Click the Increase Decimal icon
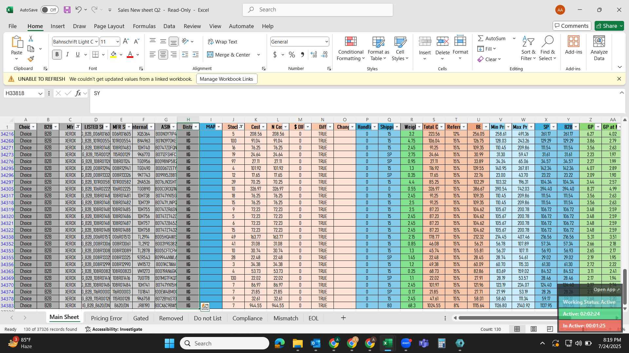 314,55
